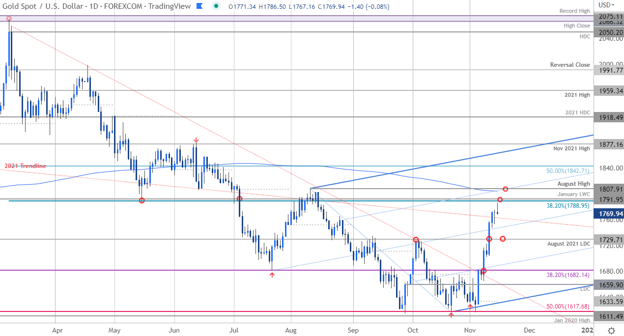624x336 pixels.
Task: Select the Nov 2021 High annotation text
Action: pyautogui.click(x=571, y=148)
